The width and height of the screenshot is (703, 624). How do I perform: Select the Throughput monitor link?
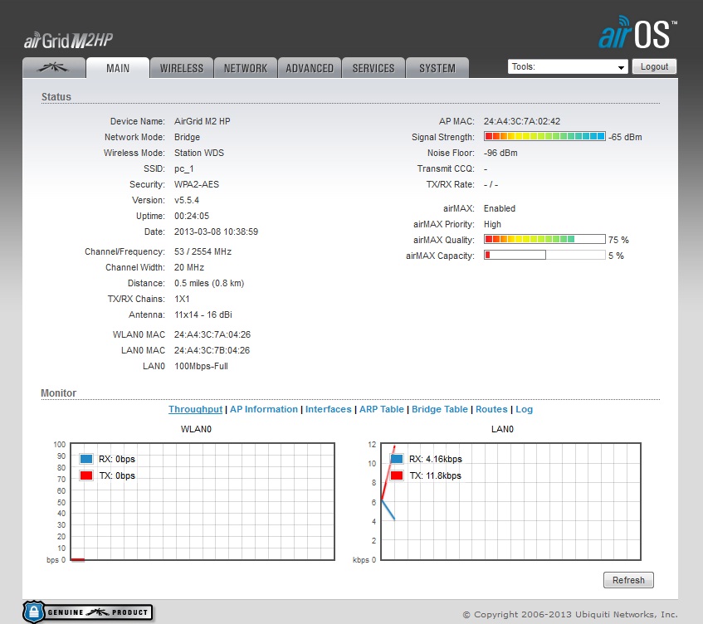195,409
